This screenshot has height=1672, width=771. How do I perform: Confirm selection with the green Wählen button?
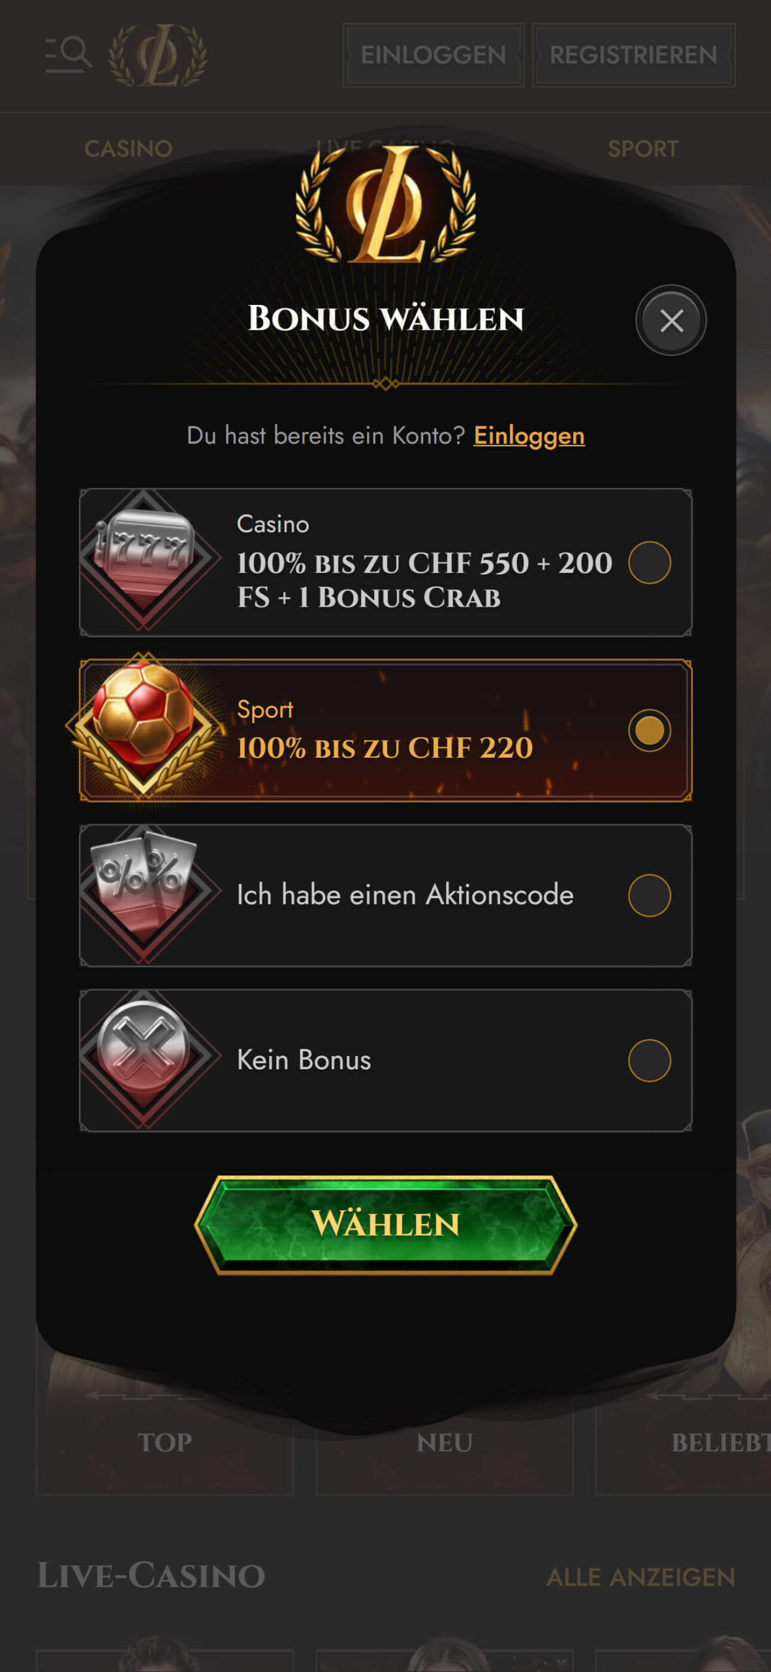tap(386, 1225)
